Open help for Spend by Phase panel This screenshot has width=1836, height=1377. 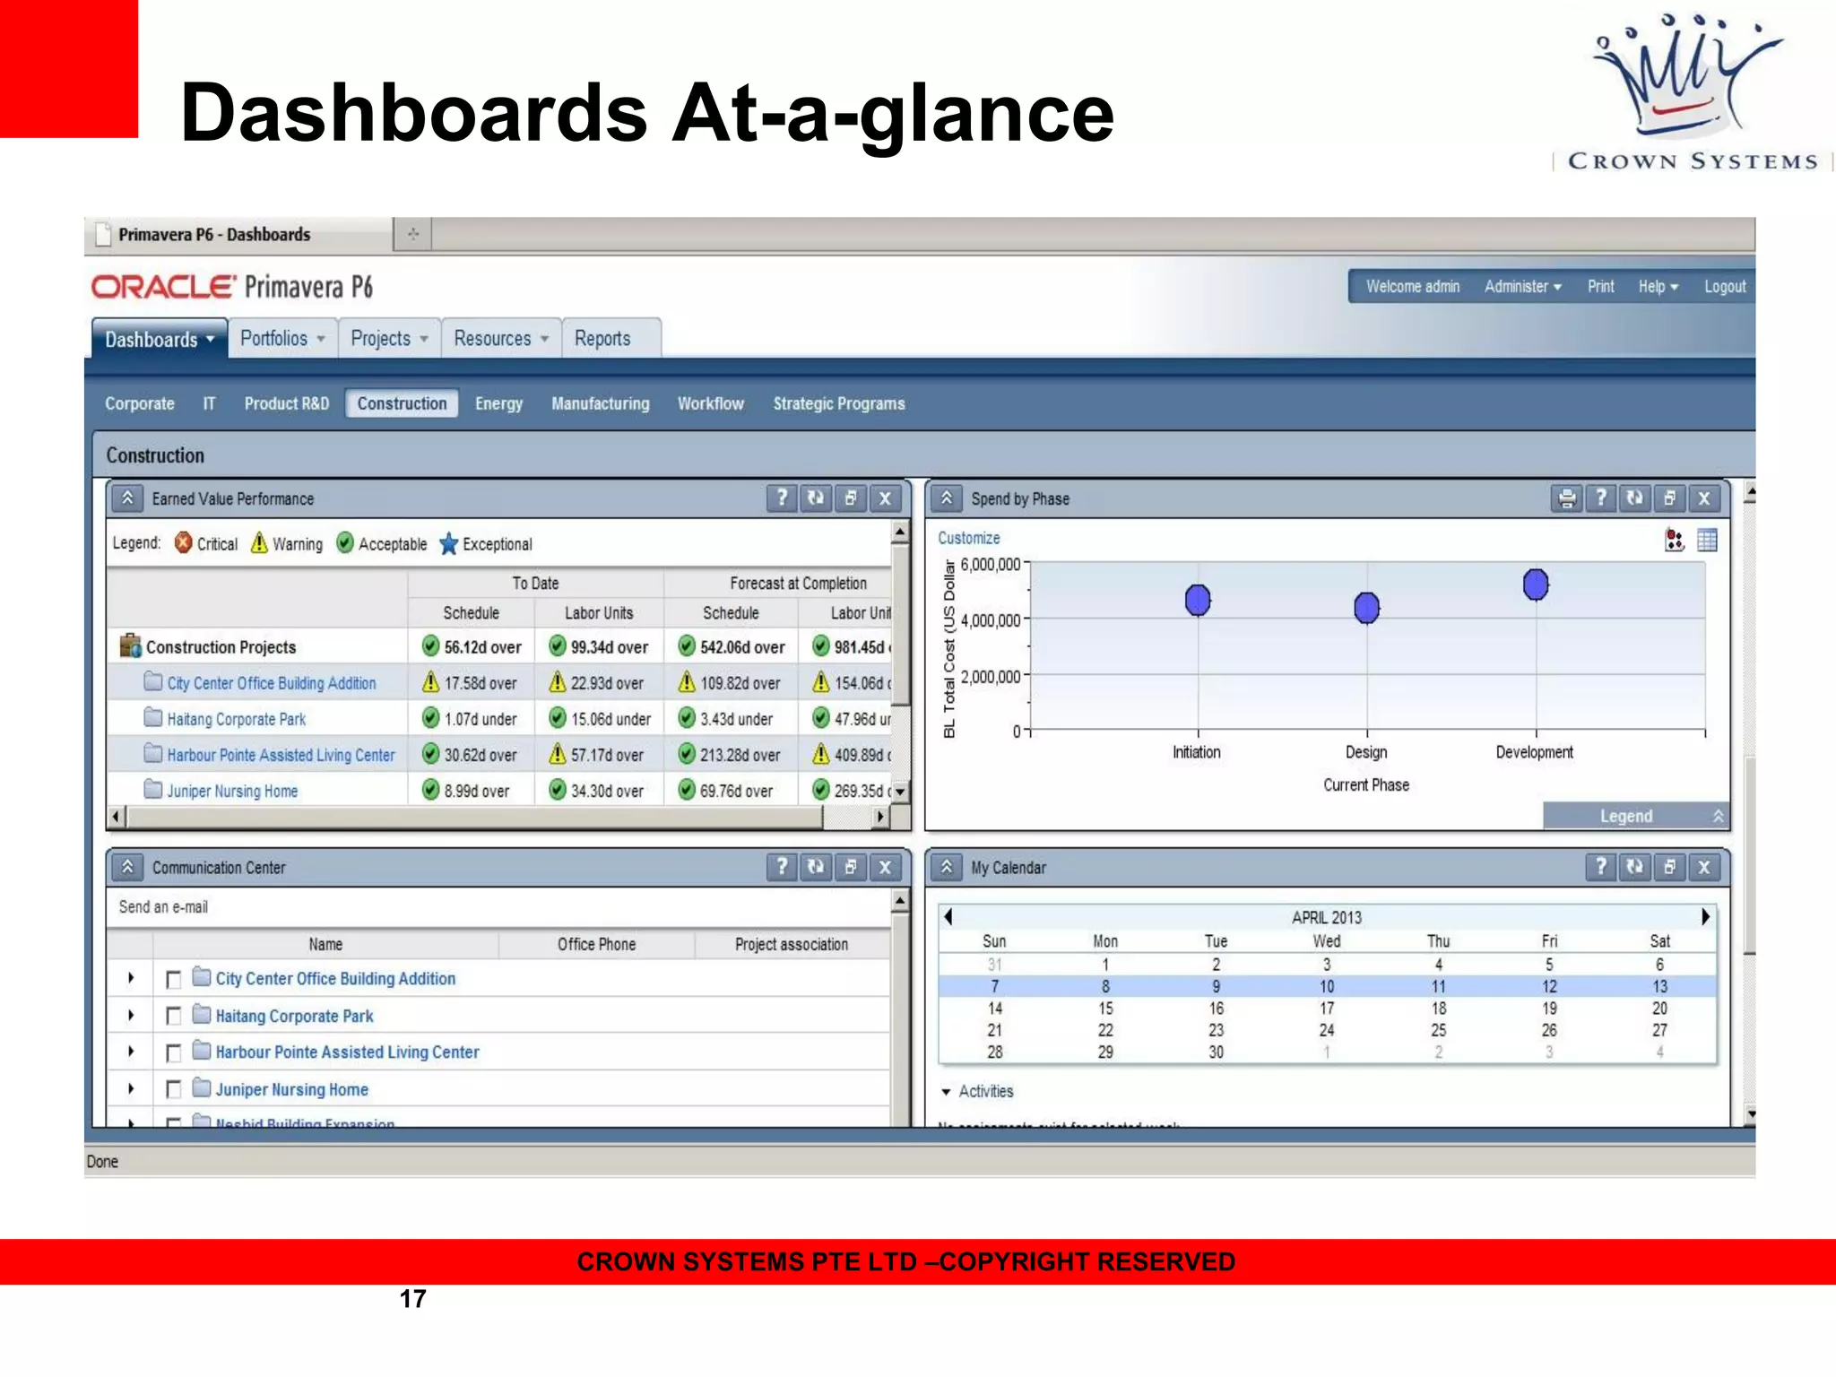click(1600, 498)
